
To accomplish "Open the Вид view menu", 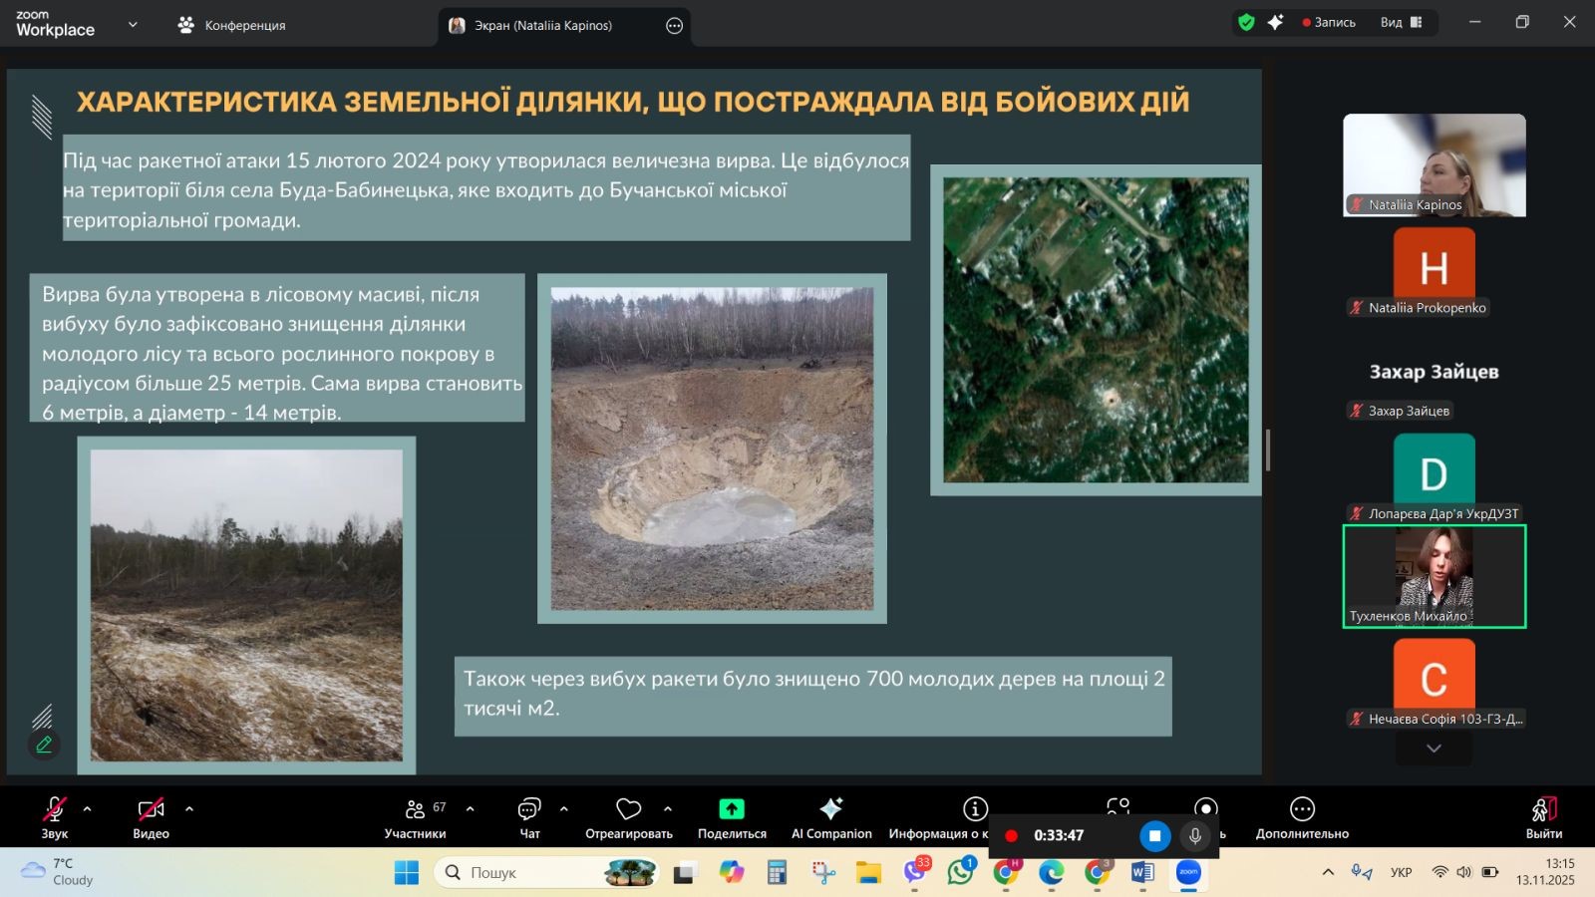I will click(1401, 22).
